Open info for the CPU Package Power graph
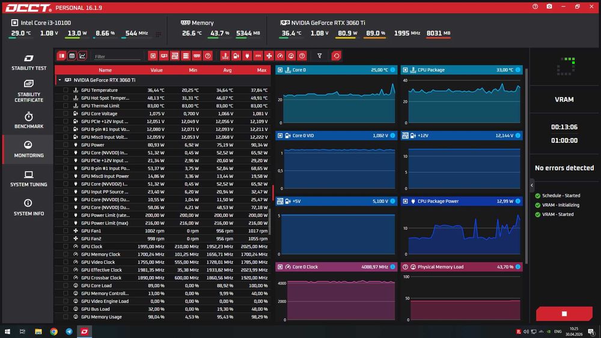This screenshot has width=601, height=338. click(x=518, y=201)
